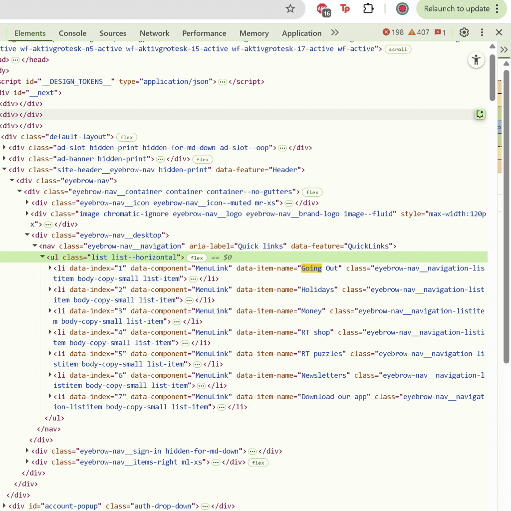Toggle the scroll badge on the html element
Screen dimensions: 511x511
(398, 49)
